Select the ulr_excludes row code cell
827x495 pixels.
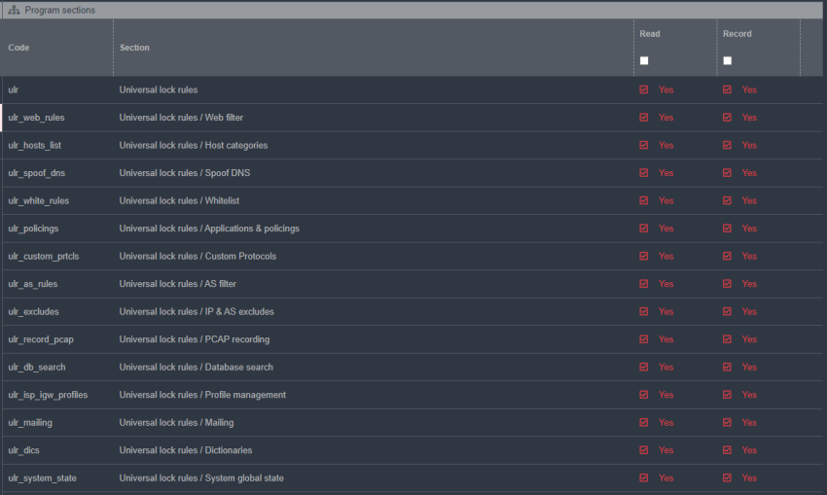coord(33,311)
